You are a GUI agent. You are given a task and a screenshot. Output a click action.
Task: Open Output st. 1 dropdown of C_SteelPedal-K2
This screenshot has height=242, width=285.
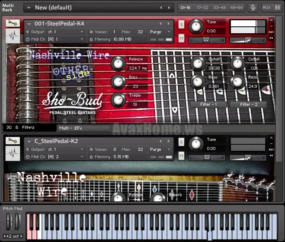click(x=82, y=150)
